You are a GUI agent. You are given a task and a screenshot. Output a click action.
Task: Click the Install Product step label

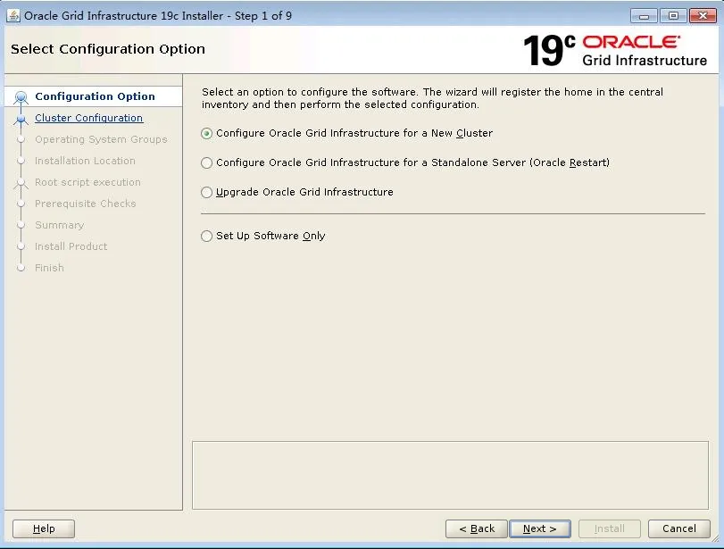point(71,246)
